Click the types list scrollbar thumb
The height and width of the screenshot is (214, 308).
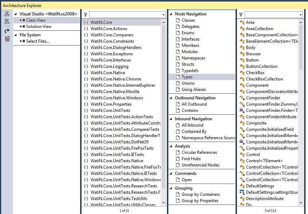coord(301,48)
